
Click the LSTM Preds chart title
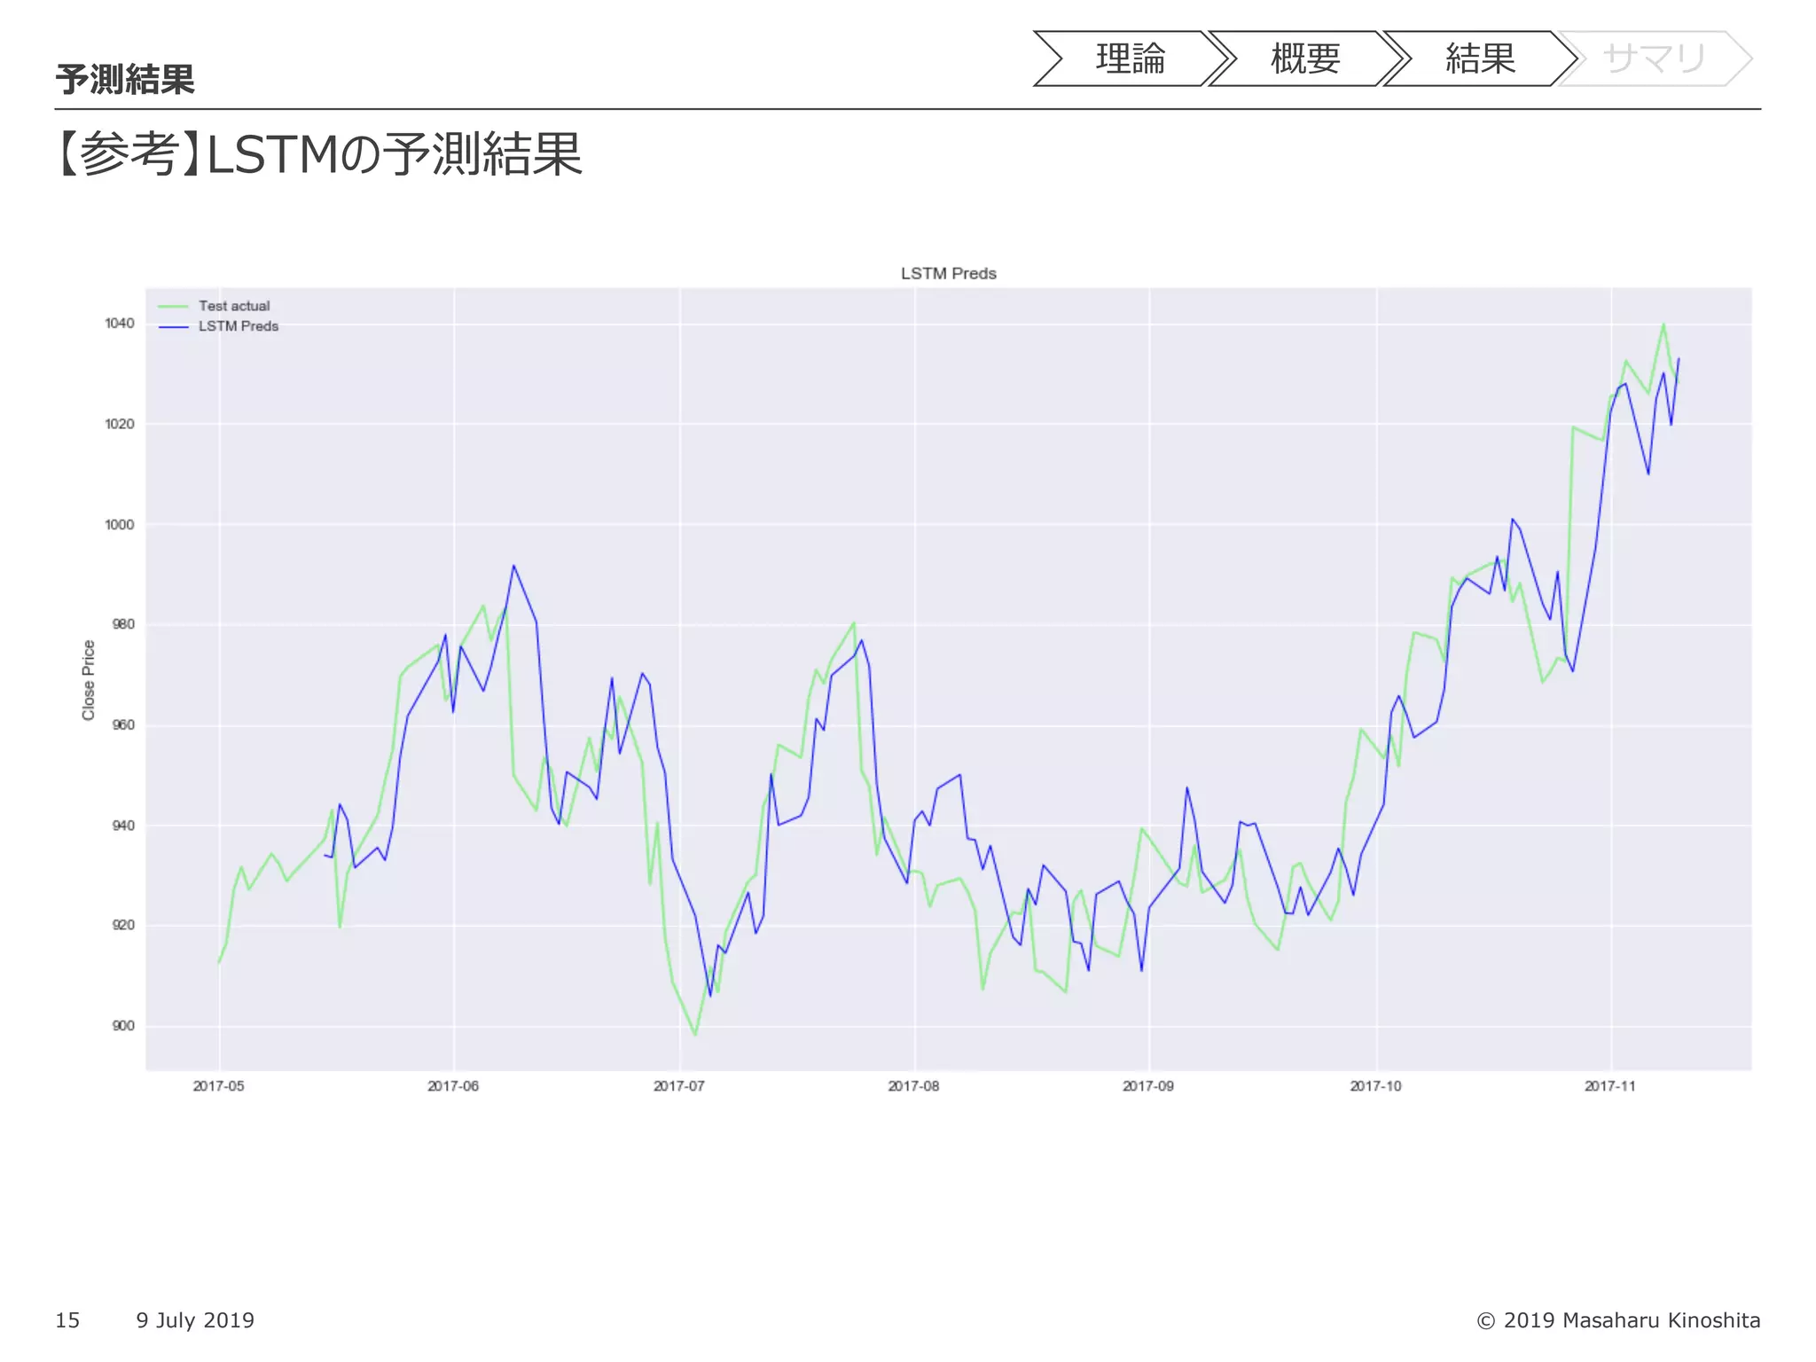click(x=949, y=273)
